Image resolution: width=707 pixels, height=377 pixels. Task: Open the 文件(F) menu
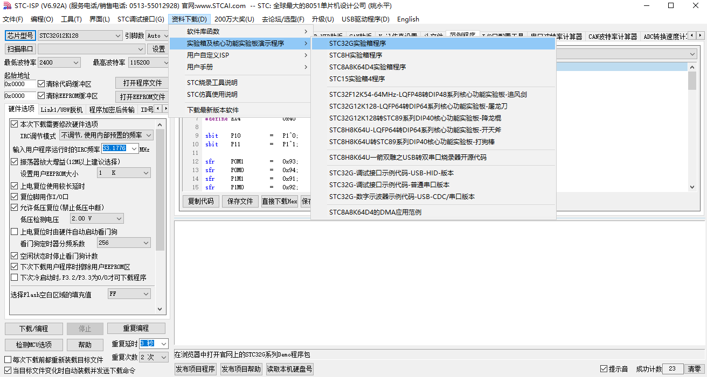pos(13,19)
